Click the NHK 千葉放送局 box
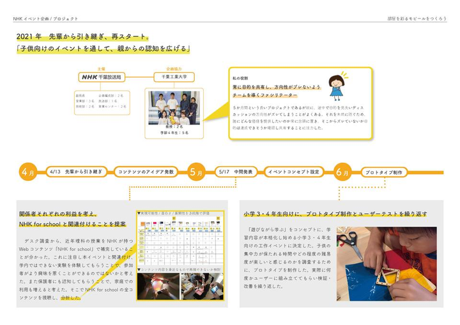460x325 pixels. [102, 77]
